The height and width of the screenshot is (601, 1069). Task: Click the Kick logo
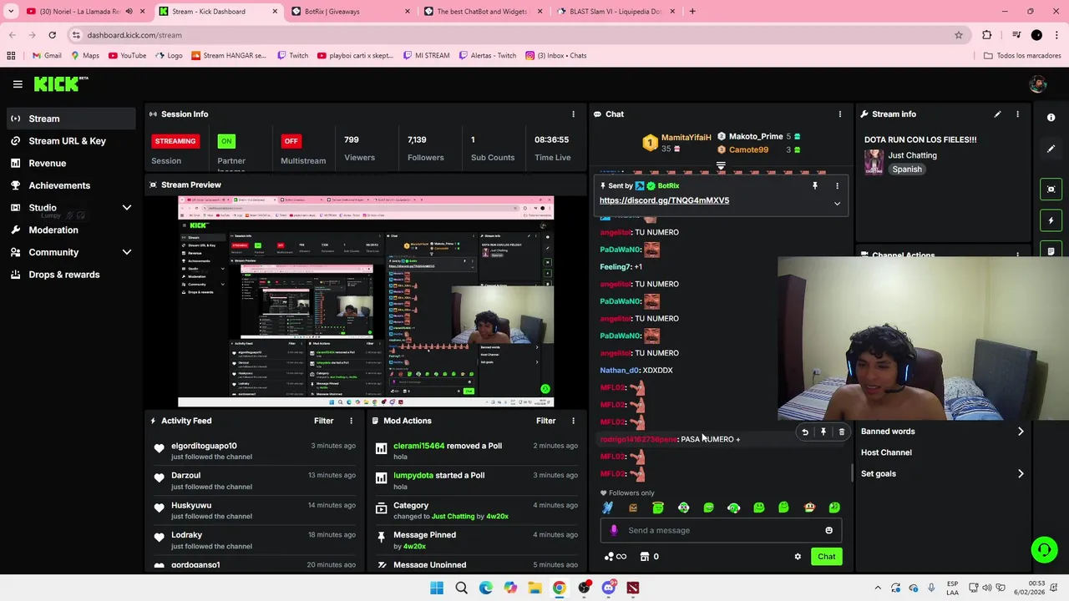pos(60,83)
